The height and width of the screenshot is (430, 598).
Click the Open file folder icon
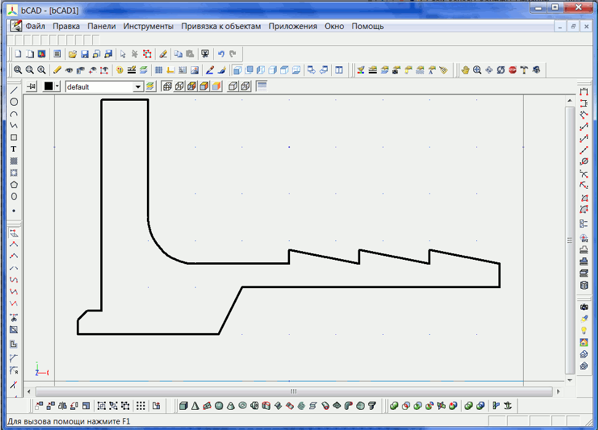click(x=73, y=54)
